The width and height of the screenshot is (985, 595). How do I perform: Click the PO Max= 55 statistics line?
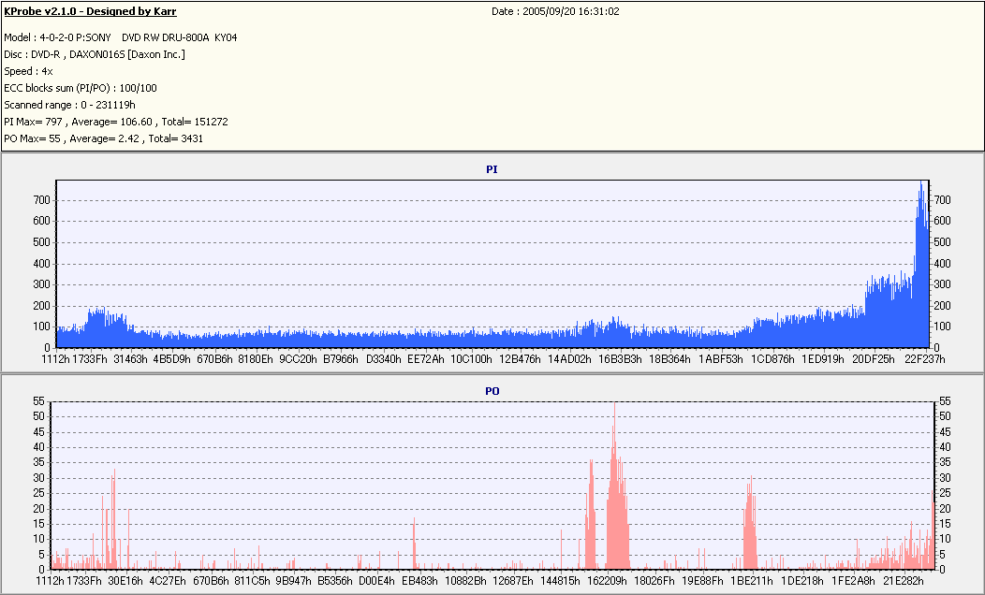[103, 138]
